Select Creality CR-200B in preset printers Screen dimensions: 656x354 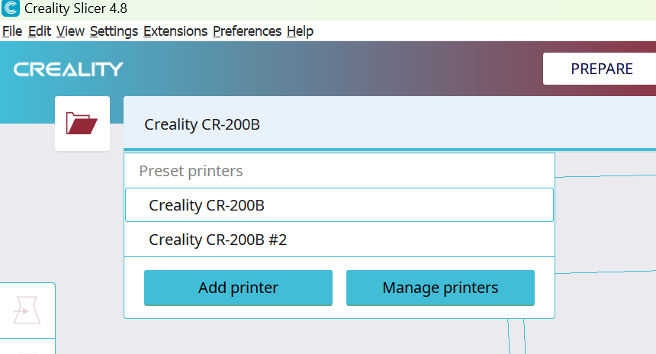point(339,205)
